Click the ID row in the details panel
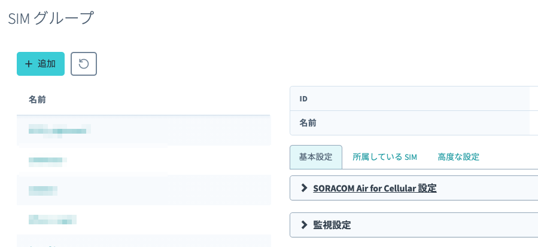Image resolution: width=538 pixels, height=247 pixels. 414,98
